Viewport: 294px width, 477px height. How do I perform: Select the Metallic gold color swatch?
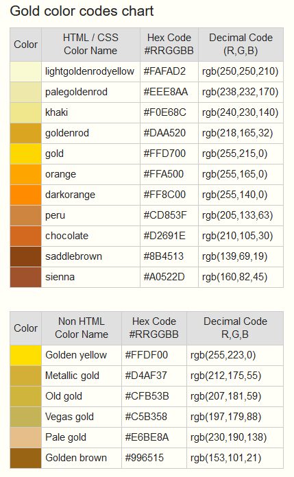(26, 376)
